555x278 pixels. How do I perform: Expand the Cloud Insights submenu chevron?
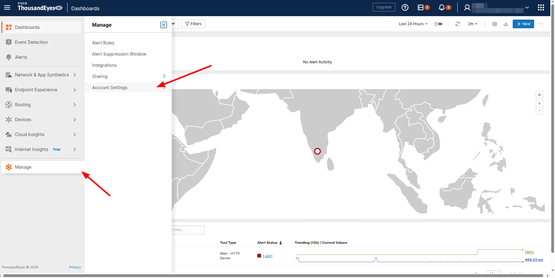coord(75,134)
